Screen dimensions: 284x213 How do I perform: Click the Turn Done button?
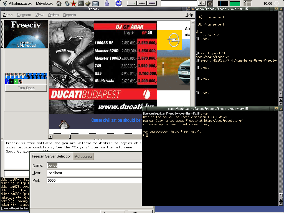[x=26, y=88]
